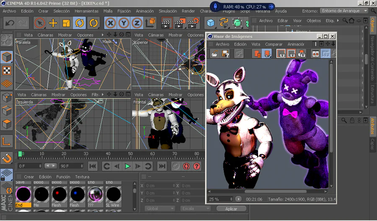Screen dimensions: 377x221
Task: Click Render to Picture Viewer icon
Action: (x=180, y=23)
